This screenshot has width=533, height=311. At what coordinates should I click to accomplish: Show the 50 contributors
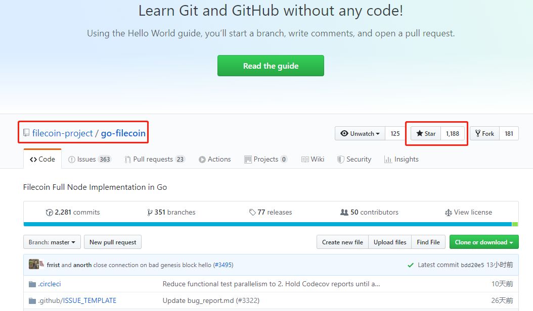coord(370,212)
